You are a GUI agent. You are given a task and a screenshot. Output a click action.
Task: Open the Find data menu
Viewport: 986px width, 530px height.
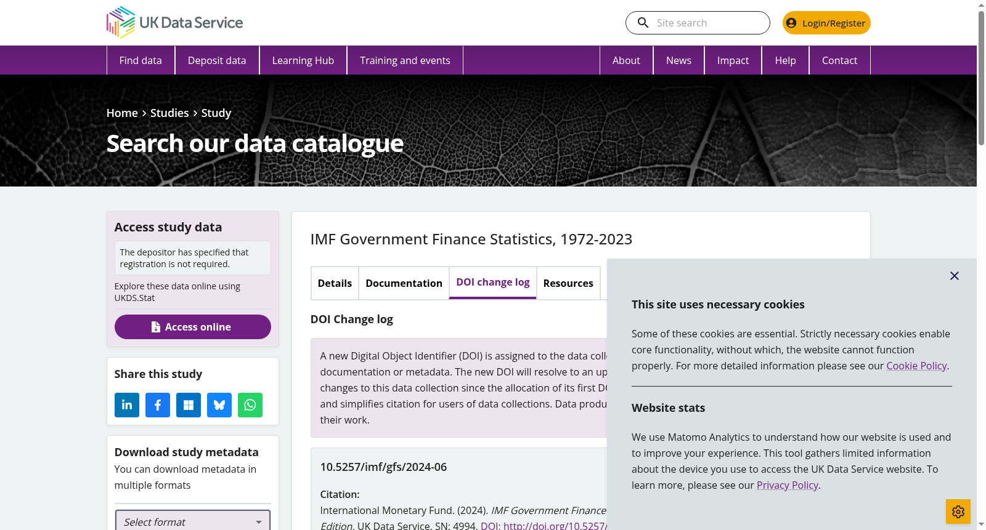click(x=141, y=60)
